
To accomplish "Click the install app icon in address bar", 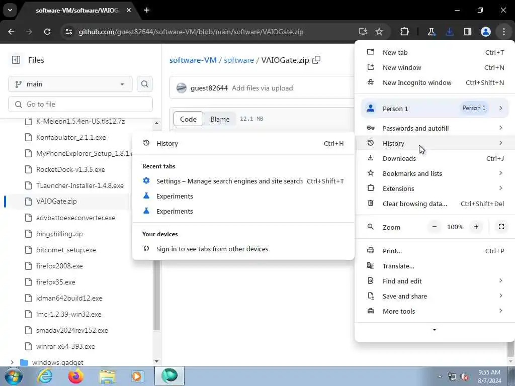I will tap(363, 32).
